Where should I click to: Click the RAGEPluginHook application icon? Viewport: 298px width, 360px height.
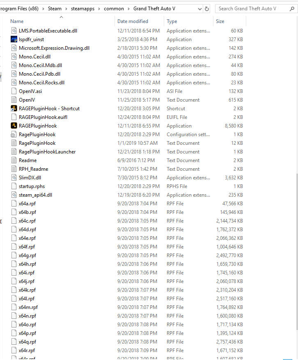click(14, 126)
